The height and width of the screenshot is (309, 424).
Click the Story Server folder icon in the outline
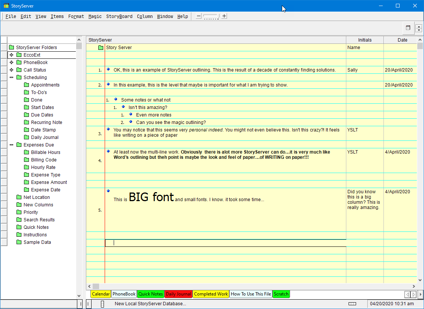click(101, 48)
